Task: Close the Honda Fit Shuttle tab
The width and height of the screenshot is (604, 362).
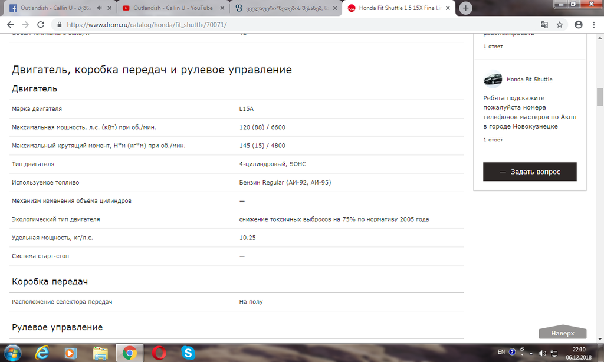Action: coord(448,8)
